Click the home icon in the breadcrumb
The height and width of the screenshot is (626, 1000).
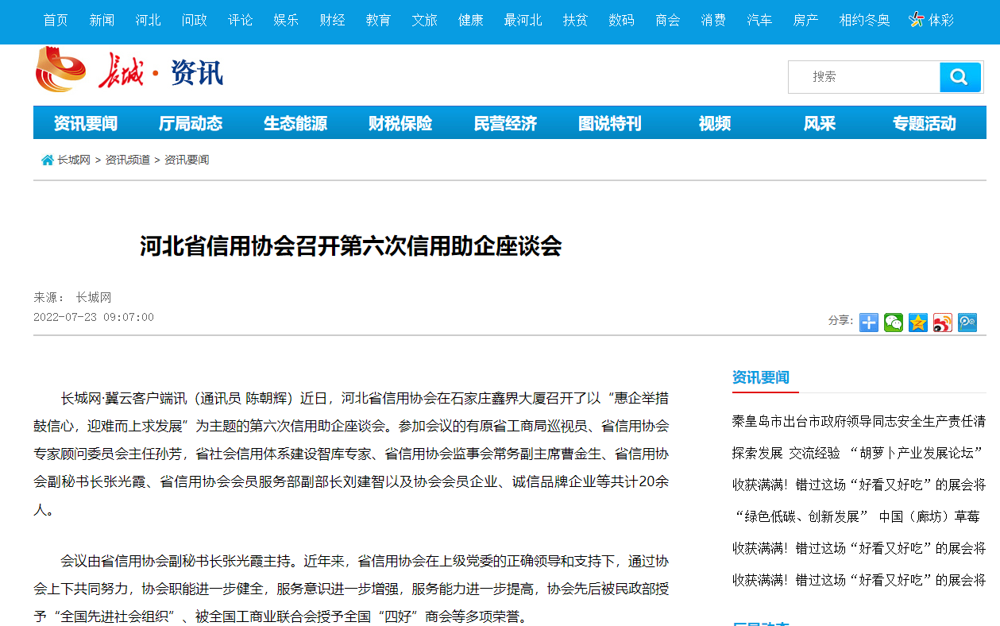(48, 160)
